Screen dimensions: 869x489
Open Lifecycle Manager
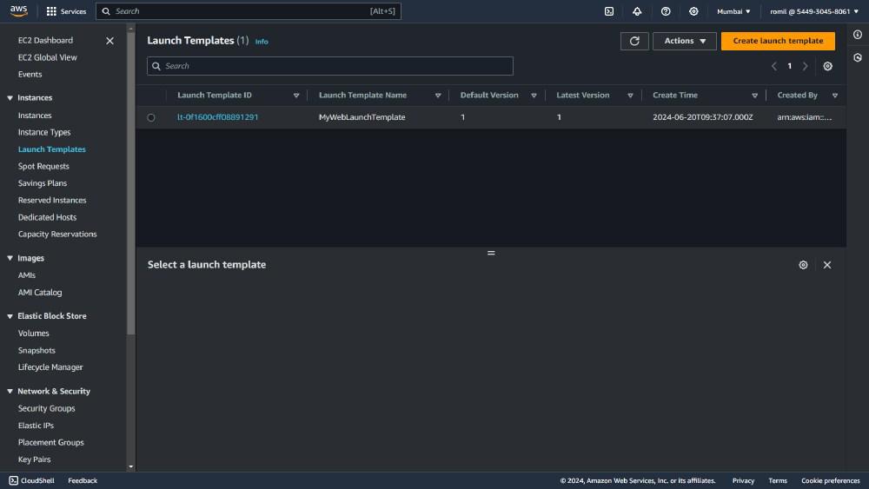coord(50,367)
